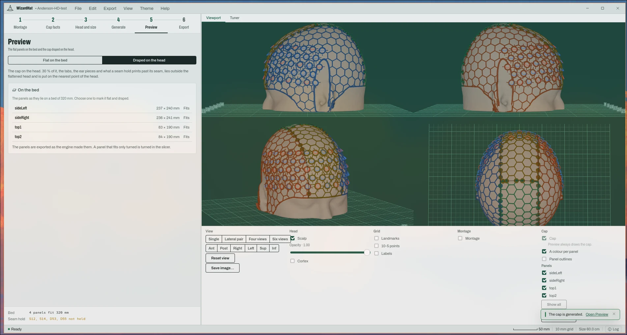Untick 'A colour per panel'
Viewport: 627px width, 335px height.
click(544, 251)
